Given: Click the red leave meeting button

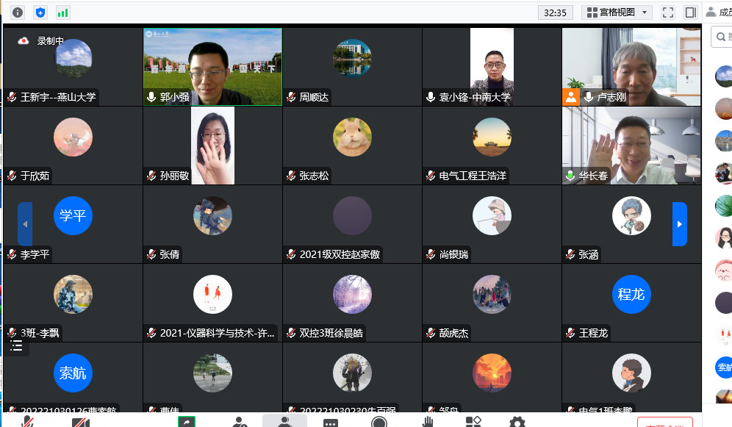Looking at the screenshot, I should coord(664,423).
